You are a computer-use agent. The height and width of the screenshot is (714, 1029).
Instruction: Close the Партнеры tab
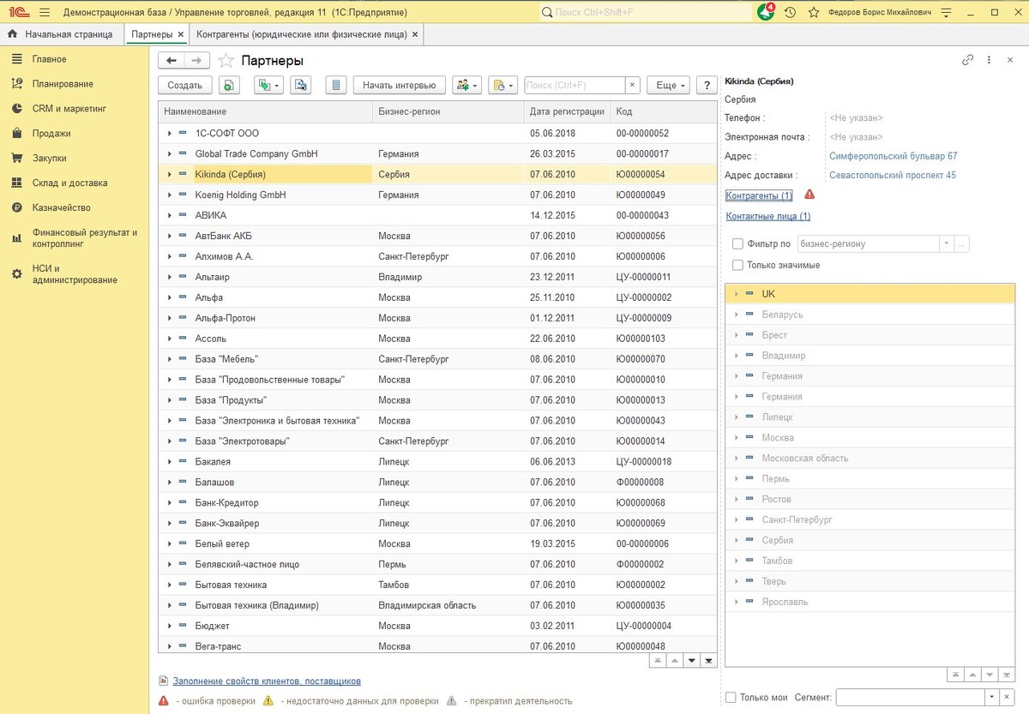(181, 34)
